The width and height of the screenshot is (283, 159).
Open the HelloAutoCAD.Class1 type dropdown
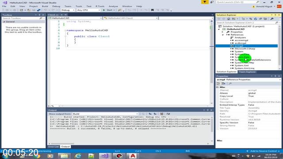[130, 18]
